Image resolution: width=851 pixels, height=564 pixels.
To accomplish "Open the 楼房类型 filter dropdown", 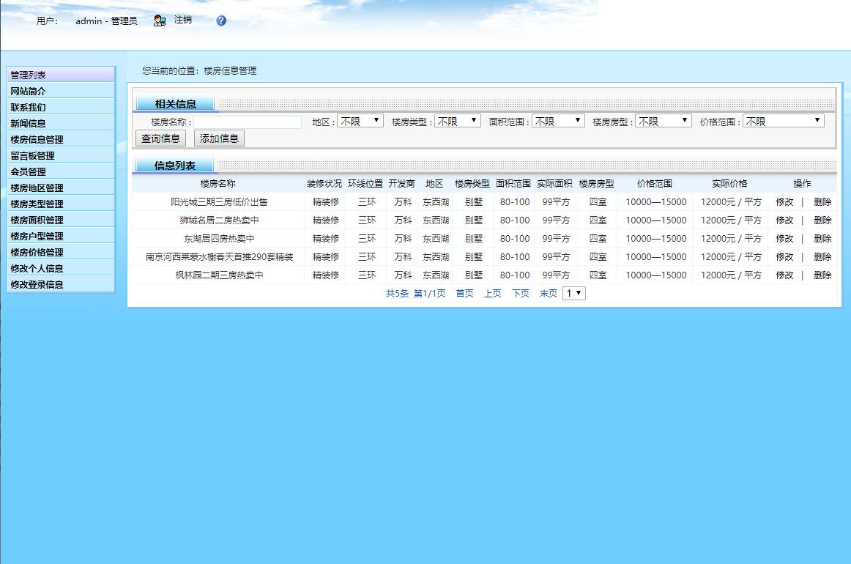I will coord(456,120).
